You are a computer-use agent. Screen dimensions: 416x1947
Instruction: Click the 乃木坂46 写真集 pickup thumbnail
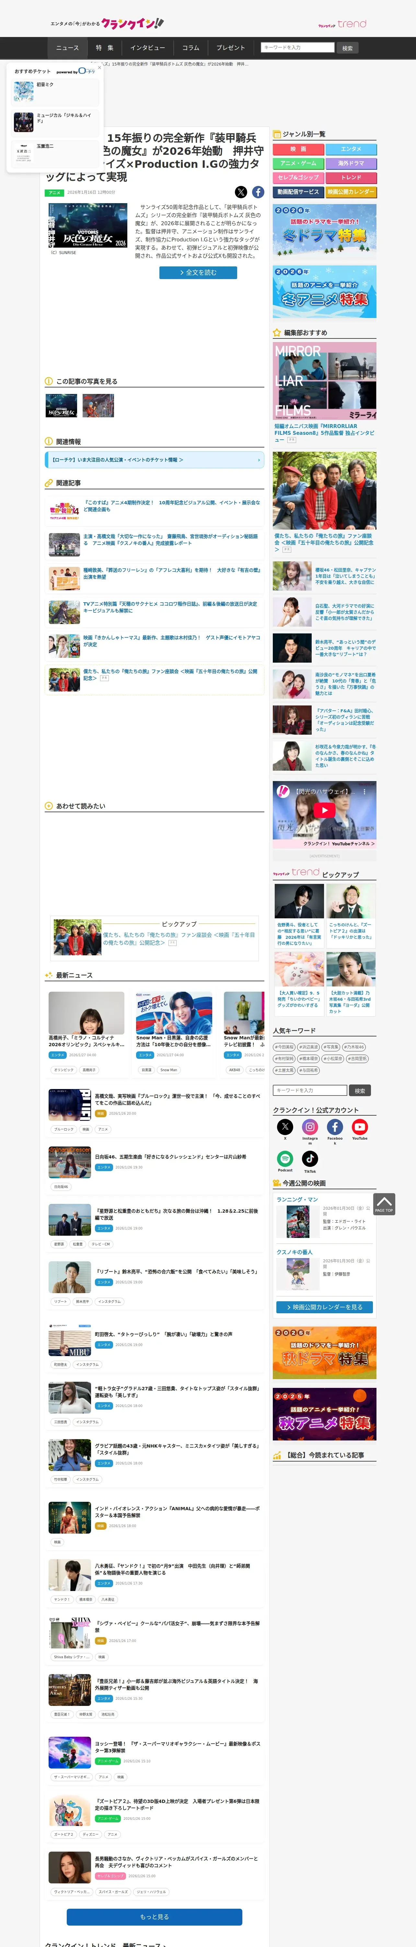coord(351,968)
